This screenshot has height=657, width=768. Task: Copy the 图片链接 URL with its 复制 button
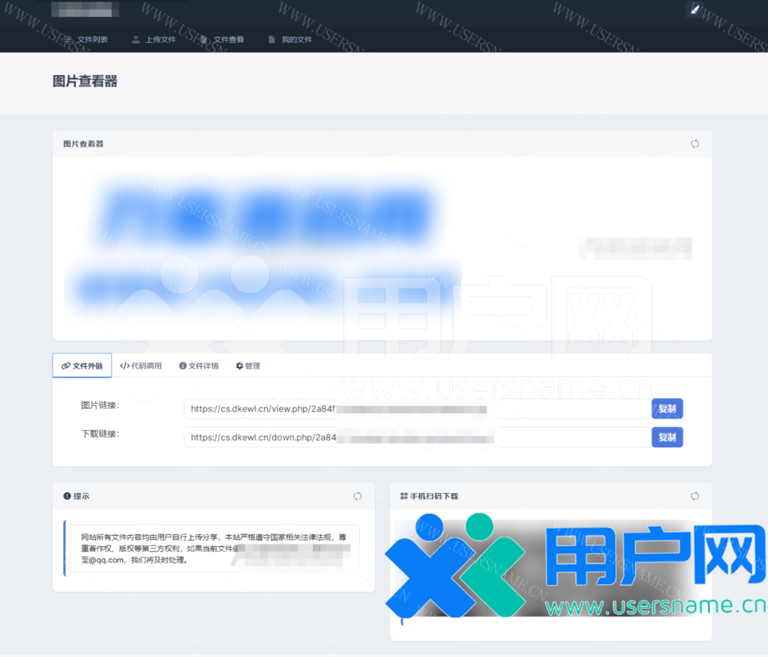coord(667,409)
